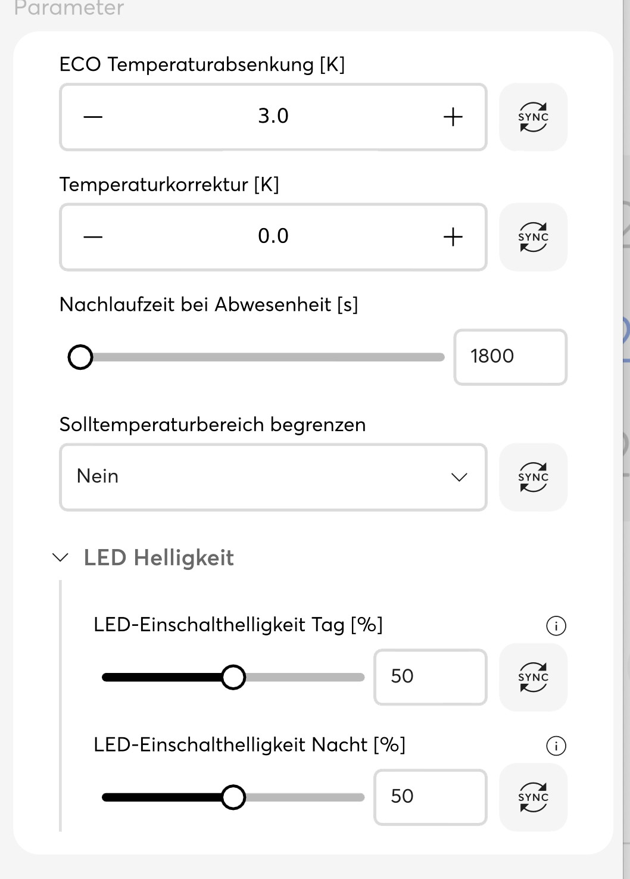Click the SYNC icon for Temperaturkorrektur
The width and height of the screenshot is (630, 879).
click(x=533, y=237)
